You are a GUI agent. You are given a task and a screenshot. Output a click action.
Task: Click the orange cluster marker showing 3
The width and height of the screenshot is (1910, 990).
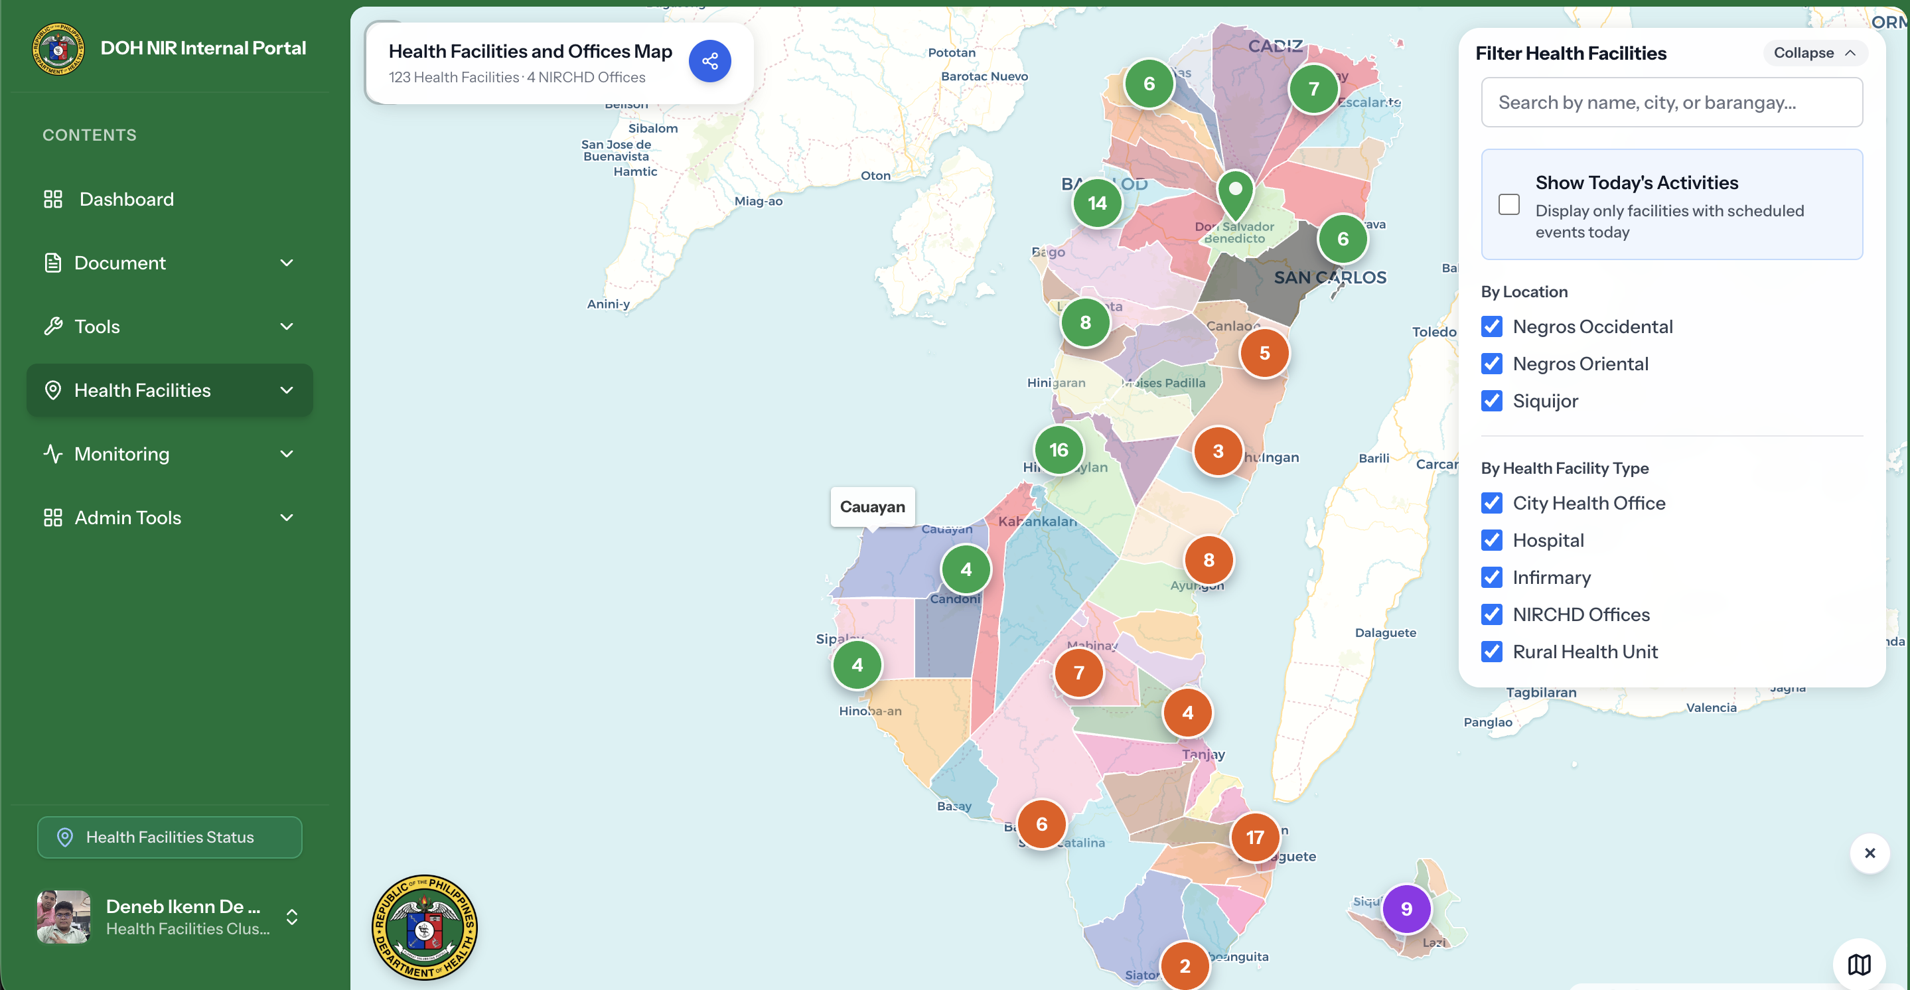[x=1218, y=451]
